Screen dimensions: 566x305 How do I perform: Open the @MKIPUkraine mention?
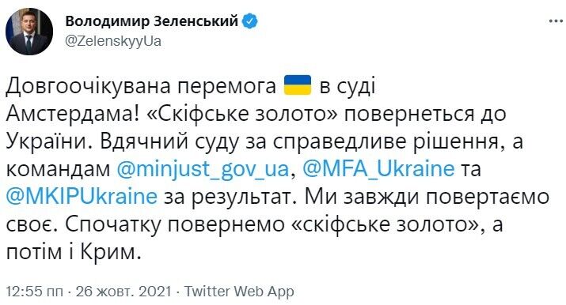tap(82, 197)
